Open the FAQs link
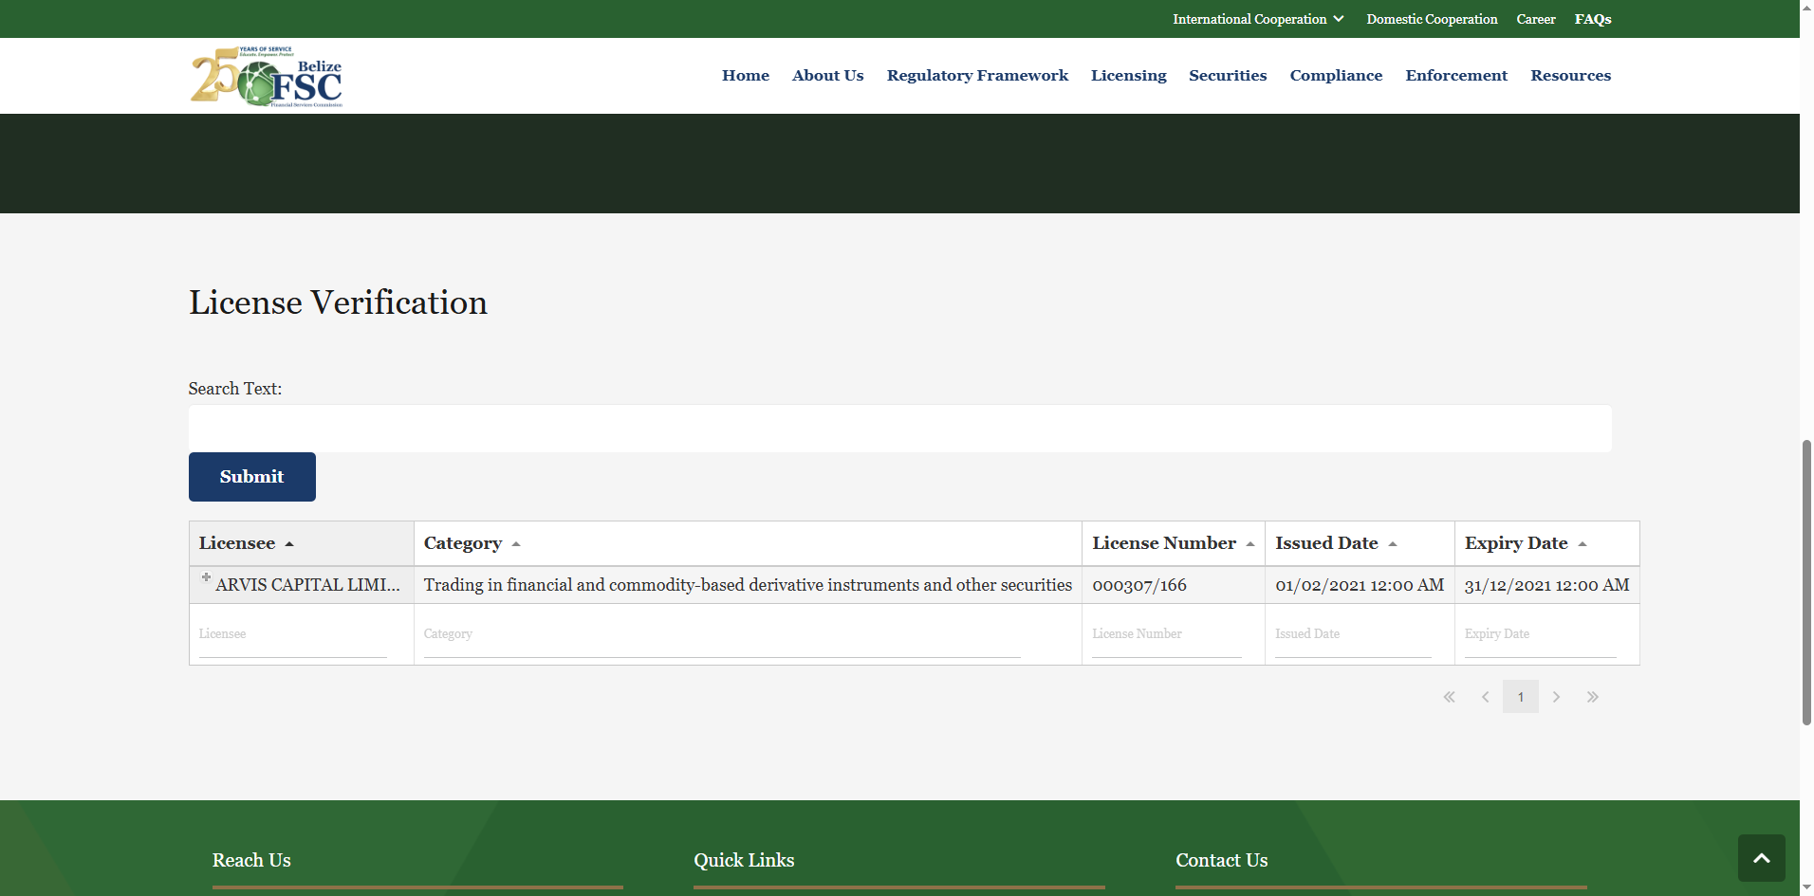This screenshot has width=1814, height=896. [x=1593, y=19]
